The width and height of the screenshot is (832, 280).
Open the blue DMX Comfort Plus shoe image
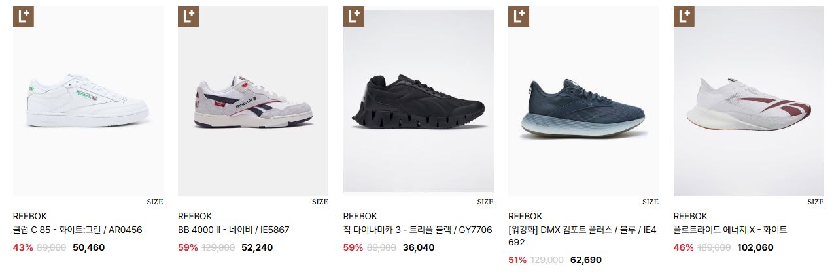pos(583,101)
